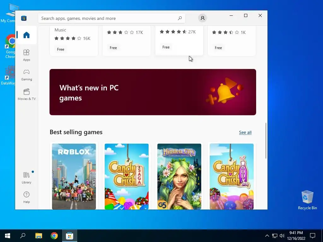Open the Apps section

26,55
